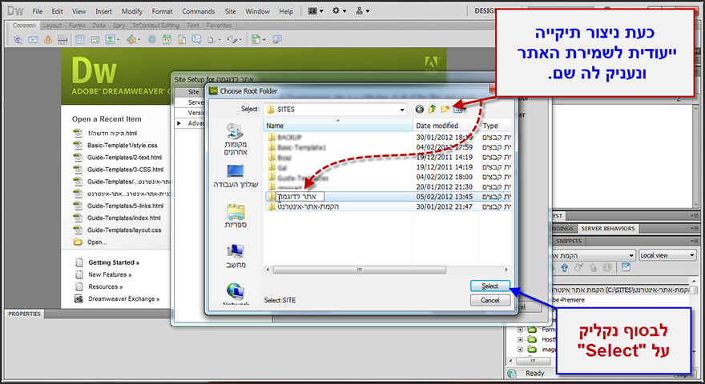Click the Put files blue arrow in Files panel

coord(565,268)
